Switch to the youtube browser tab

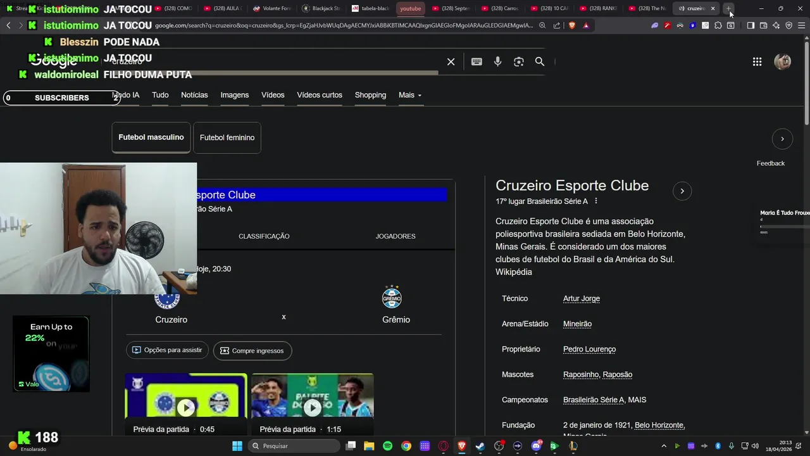point(411,8)
